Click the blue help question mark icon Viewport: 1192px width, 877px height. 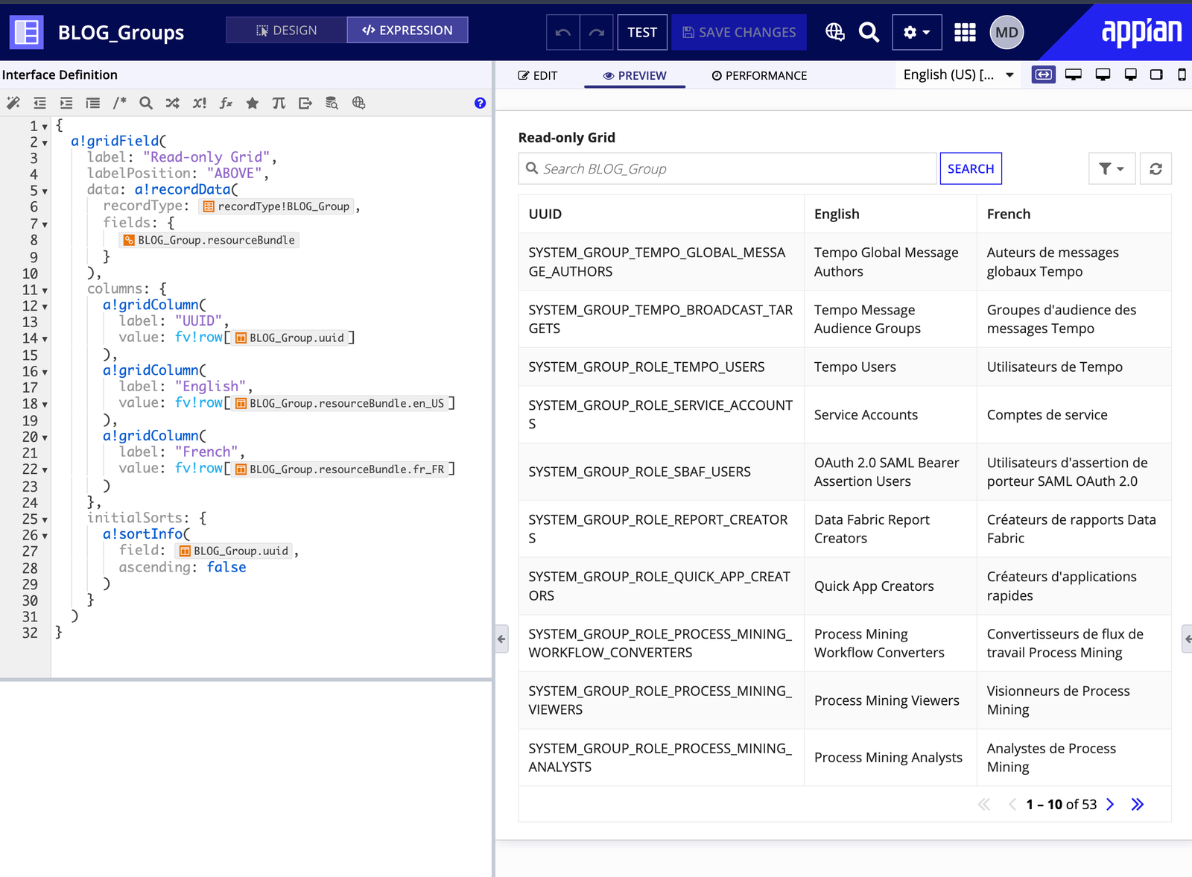(480, 103)
